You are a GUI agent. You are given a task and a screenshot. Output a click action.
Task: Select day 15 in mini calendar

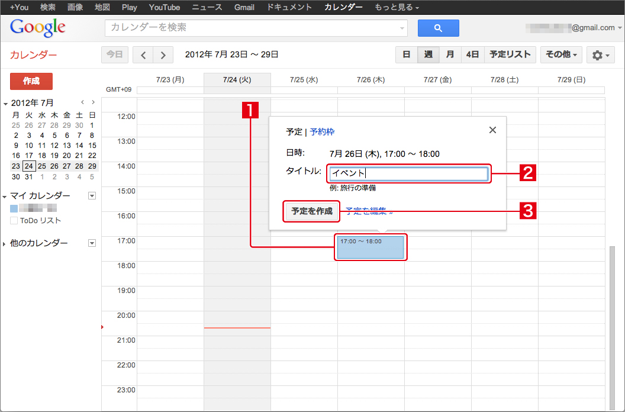click(x=92, y=146)
